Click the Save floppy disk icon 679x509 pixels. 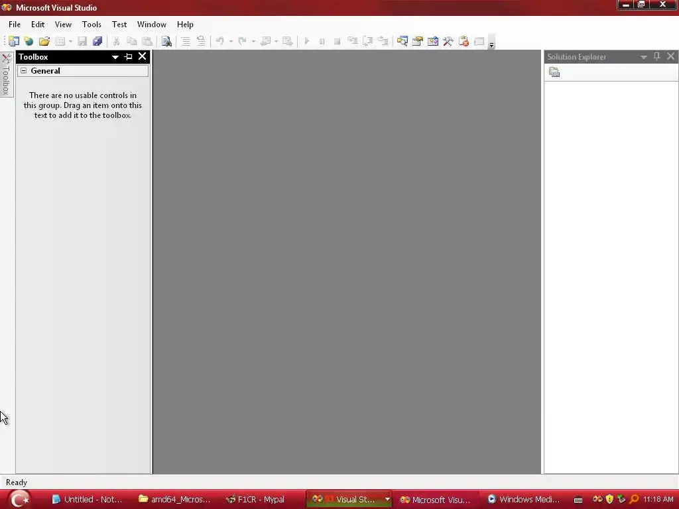pos(82,41)
